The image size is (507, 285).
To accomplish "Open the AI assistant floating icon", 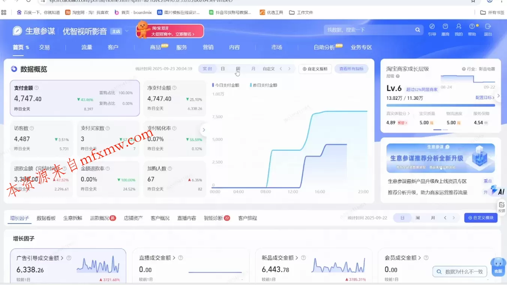I will click(498, 190).
